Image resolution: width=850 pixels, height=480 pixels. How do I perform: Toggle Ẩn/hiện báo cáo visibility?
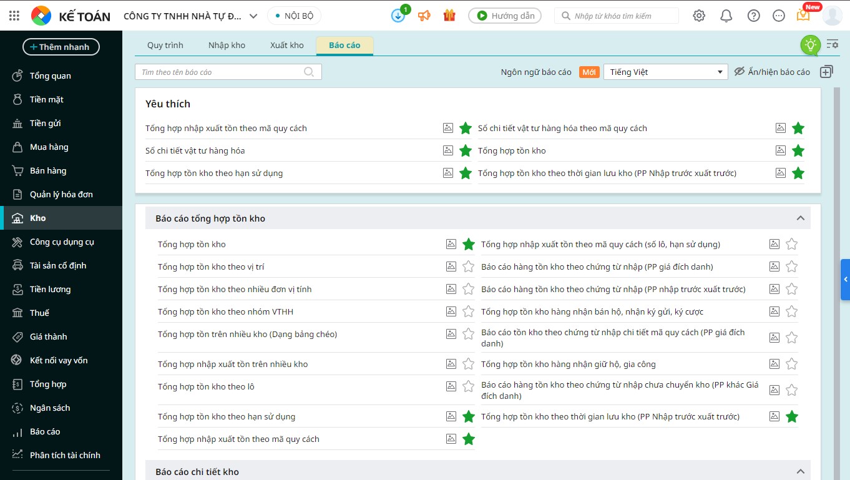[x=772, y=72]
